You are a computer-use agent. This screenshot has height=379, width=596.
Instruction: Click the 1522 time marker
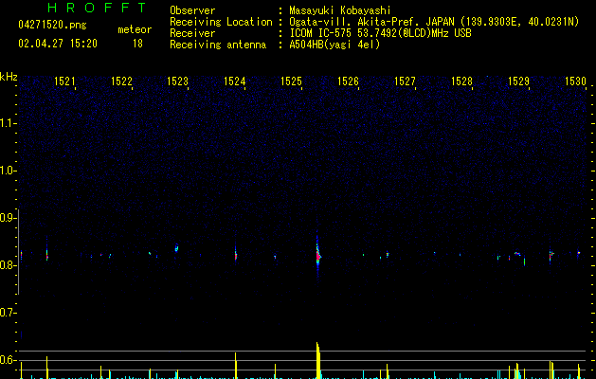(x=121, y=81)
